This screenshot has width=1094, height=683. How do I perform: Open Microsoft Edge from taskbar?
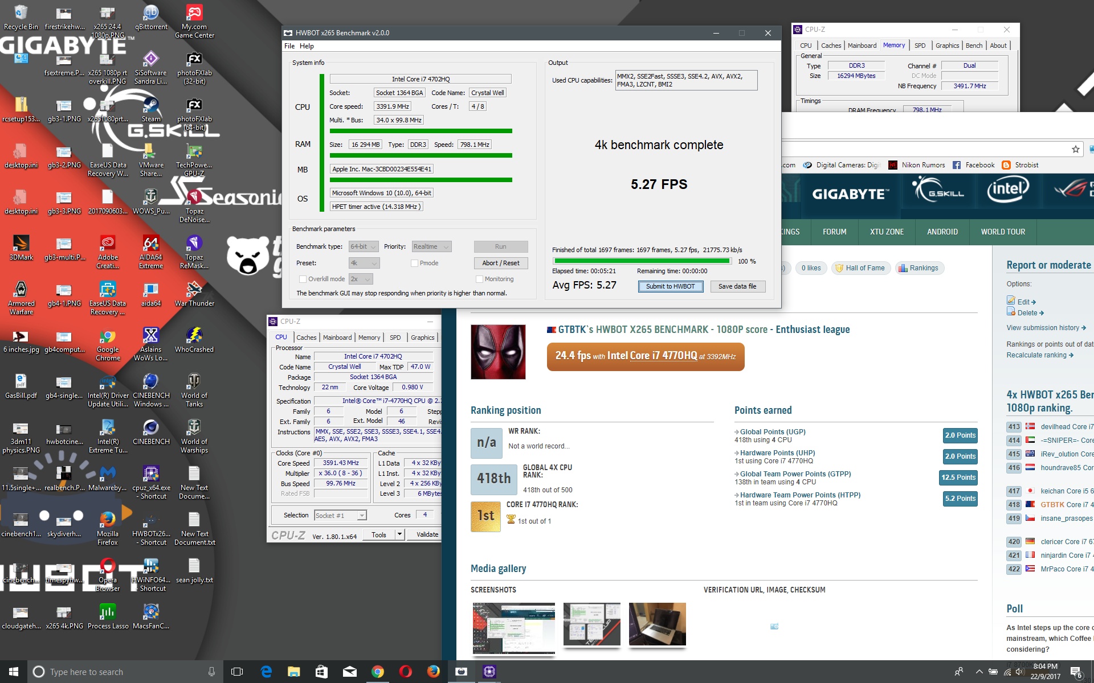[x=266, y=672]
